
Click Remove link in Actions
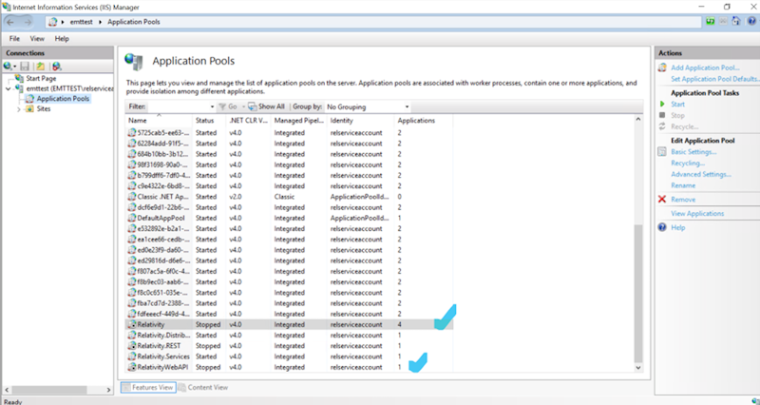tap(683, 200)
